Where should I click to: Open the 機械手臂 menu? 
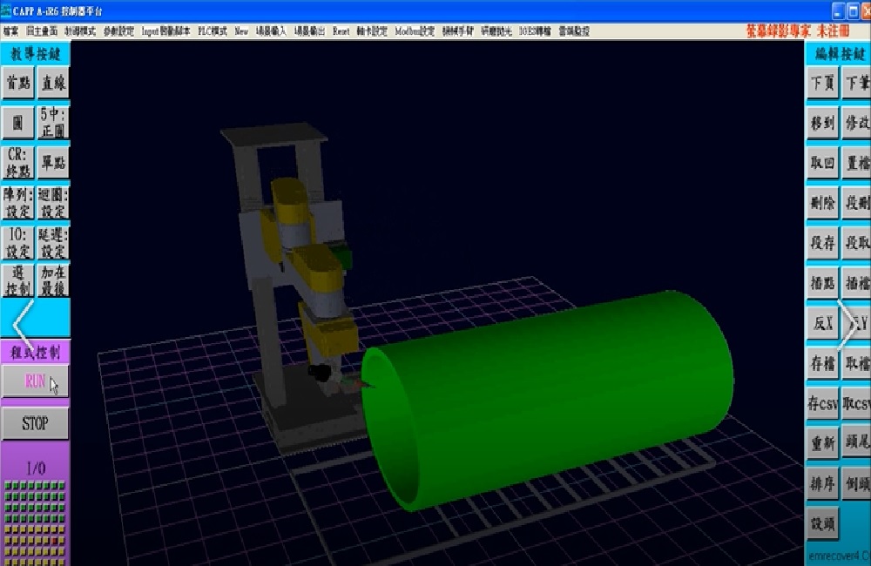pos(458,31)
